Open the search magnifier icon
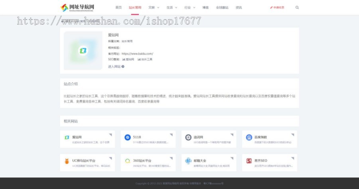Viewport: 359px width, 189px height. click(x=297, y=8)
